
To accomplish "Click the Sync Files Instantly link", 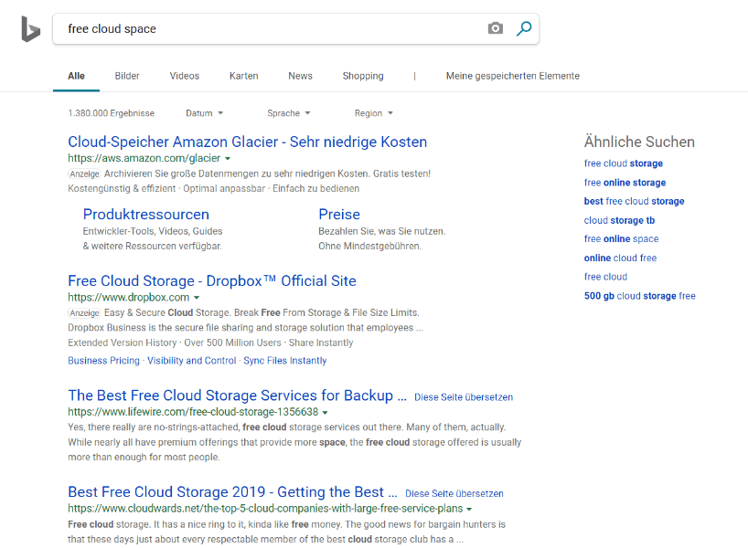I will [x=284, y=361].
